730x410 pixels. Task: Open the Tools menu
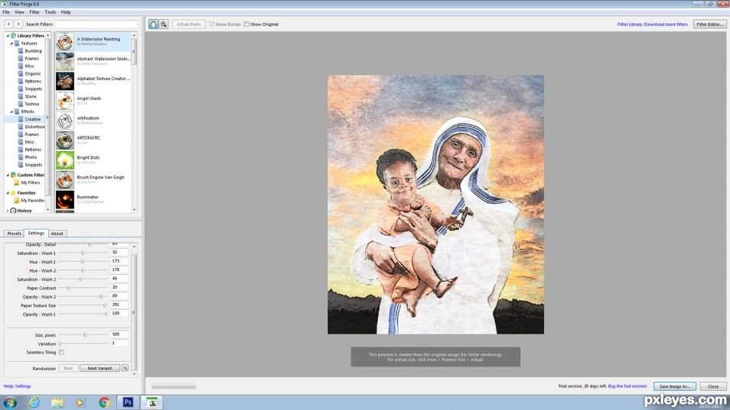pyautogui.click(x=51, y=12)
